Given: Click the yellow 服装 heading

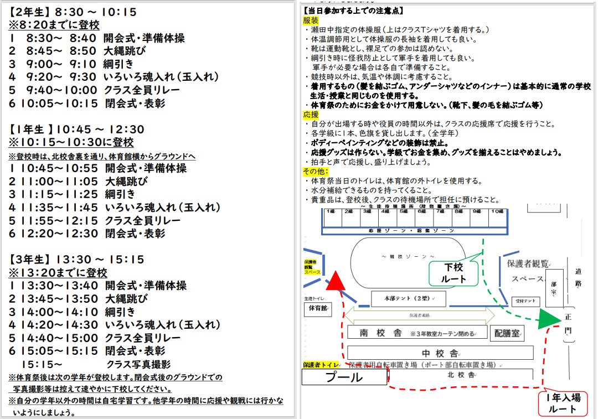Looking at the screenshot, I should pos(311,20).
